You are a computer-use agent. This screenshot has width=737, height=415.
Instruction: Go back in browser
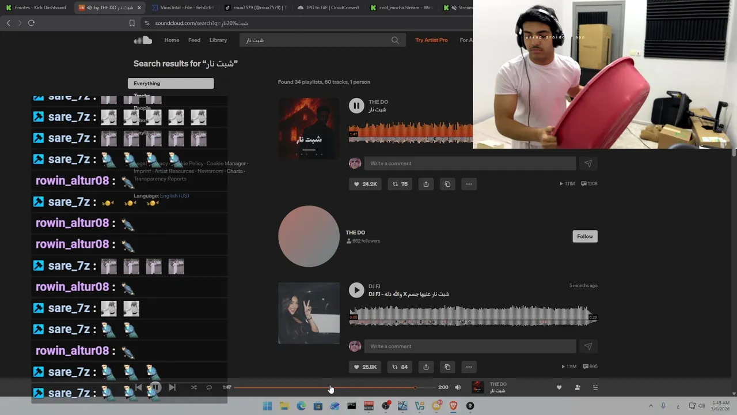pos(8,23)
